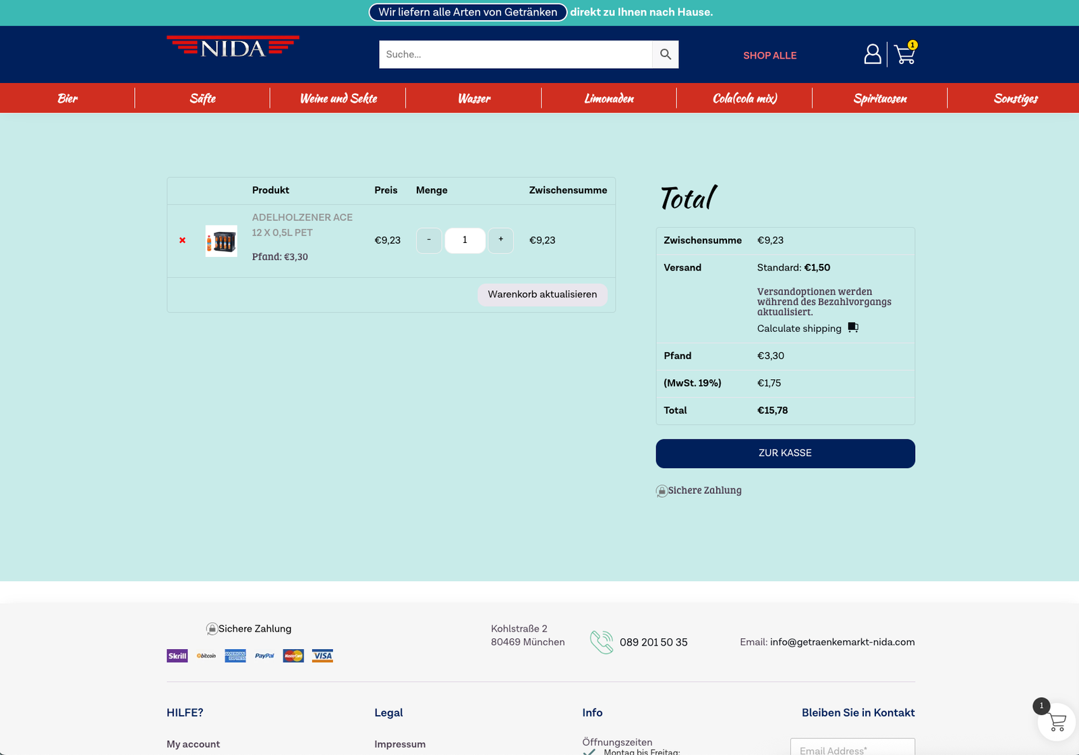Click the Email Address input field
The width and height of the screenshot is (1079, 755).
(853, 747)
